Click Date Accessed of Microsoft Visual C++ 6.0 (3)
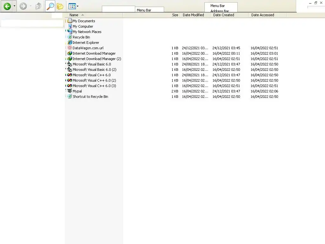This screenshot has height=244, width=325. point(264,86)
